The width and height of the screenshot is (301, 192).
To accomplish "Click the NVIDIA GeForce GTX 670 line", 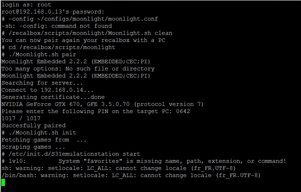I will (103, 104).
